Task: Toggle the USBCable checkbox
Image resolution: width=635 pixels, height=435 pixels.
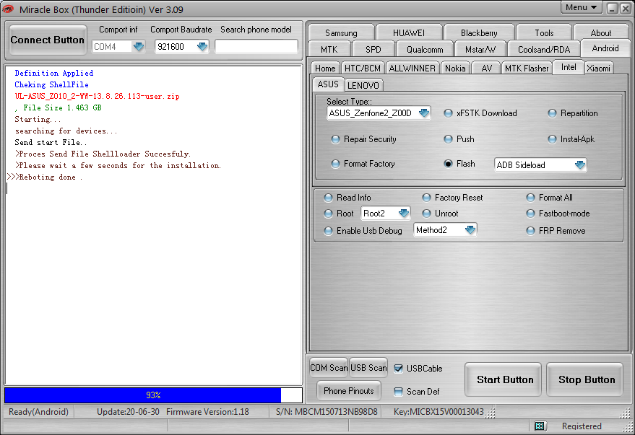Action: point(399,369)
